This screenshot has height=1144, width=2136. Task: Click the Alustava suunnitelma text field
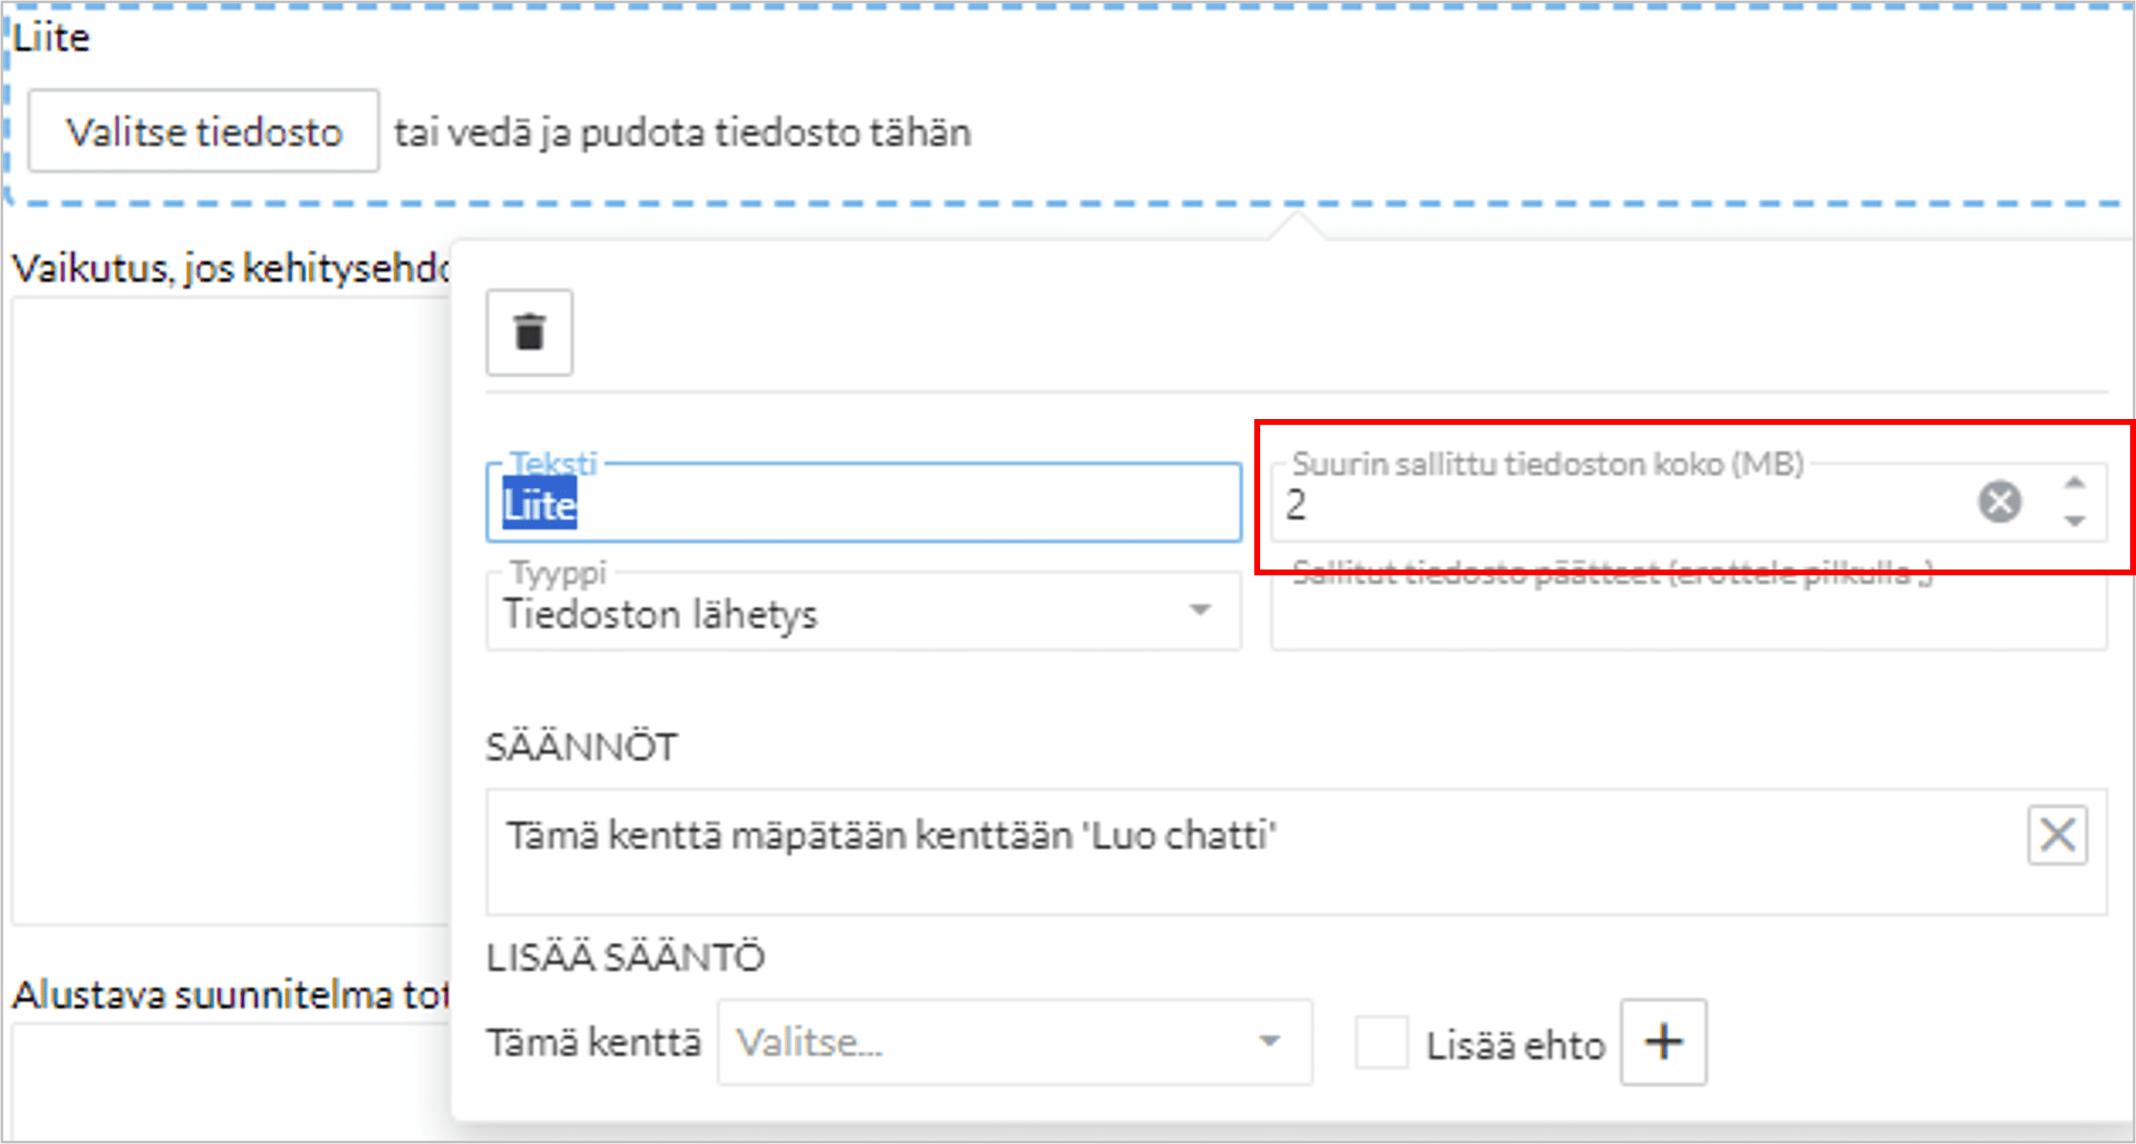tap(230, 1081)
